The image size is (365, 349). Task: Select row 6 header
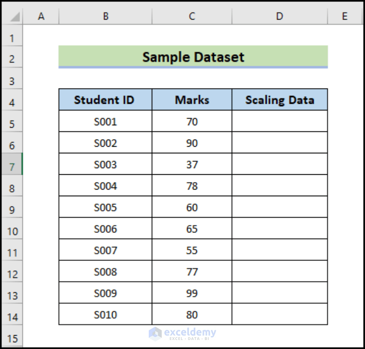[12, 142]
